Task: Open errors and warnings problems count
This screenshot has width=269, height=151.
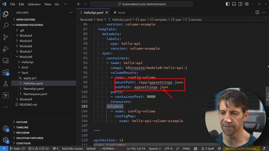Action: tap(39, 148)
